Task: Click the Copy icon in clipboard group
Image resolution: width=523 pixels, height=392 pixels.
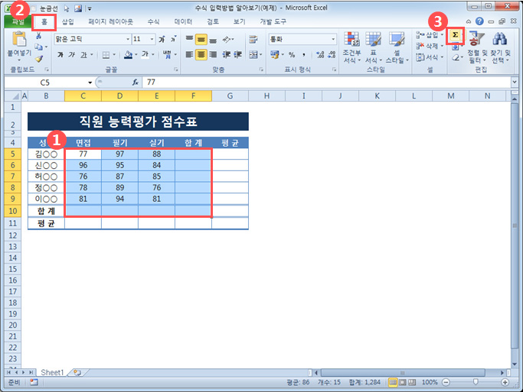Action: pos(39,47)
